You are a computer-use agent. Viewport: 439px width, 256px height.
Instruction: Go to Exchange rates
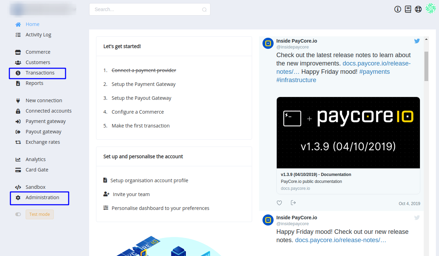(43, 142)
